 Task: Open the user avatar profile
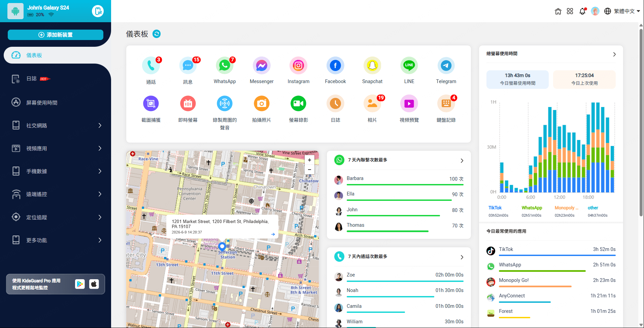tap(595, 11)
